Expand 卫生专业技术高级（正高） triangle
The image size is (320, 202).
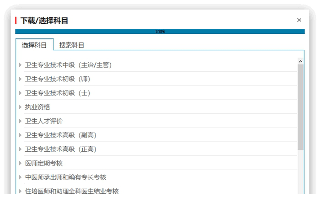(20, 149)
